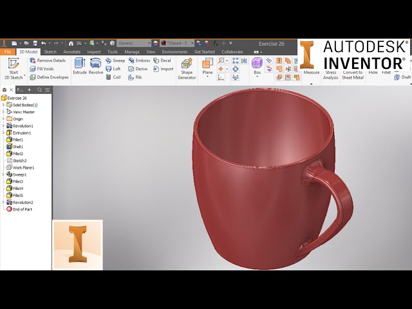This screenshot has height=309, width=412.
Task: Click the Open file icon
Action: point(26,43)
